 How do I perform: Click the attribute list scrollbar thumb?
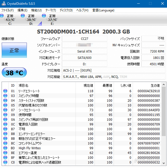164,111
